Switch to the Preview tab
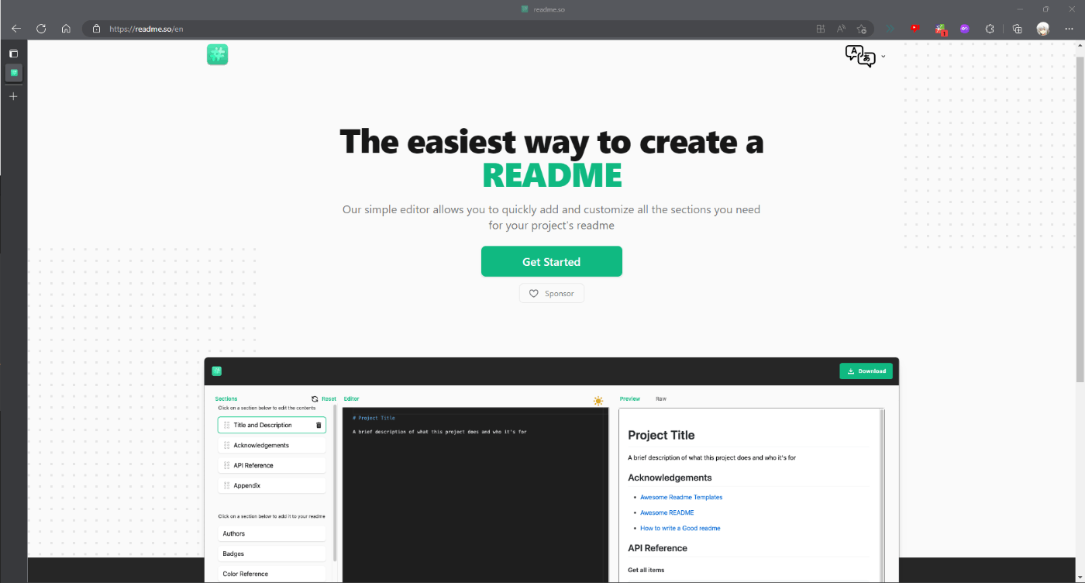Screen dimensions: 1085x583 click(630, 398)
